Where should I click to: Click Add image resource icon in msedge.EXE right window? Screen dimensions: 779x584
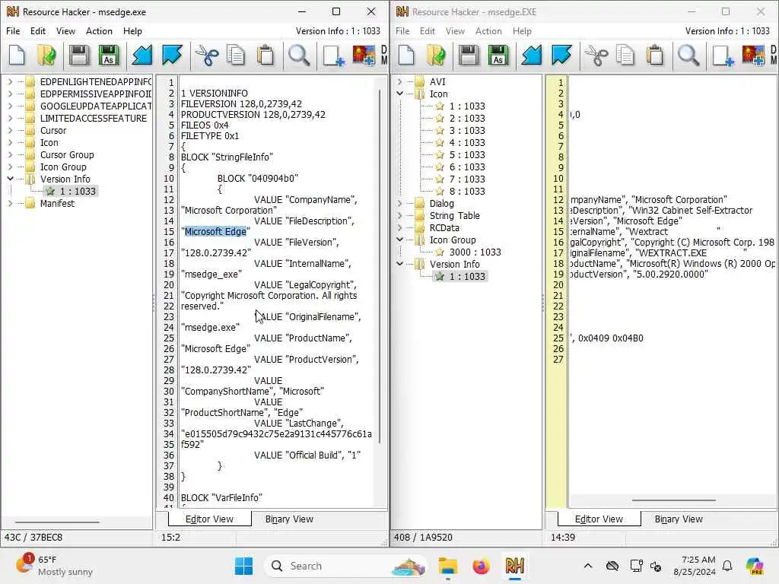753,55
